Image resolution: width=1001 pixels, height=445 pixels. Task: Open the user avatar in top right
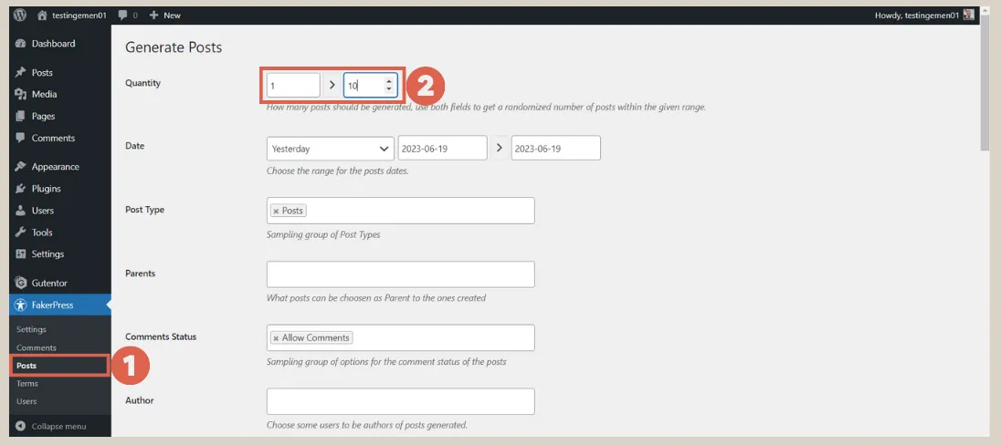[x=969, y=15]
